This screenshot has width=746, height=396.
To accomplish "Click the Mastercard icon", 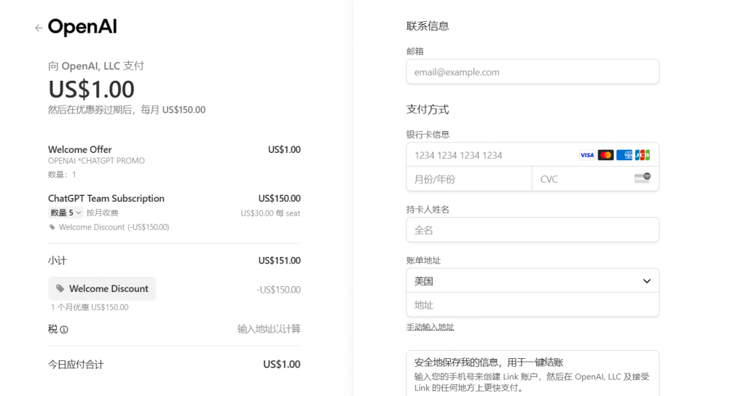I will click(x=605, y=155).
